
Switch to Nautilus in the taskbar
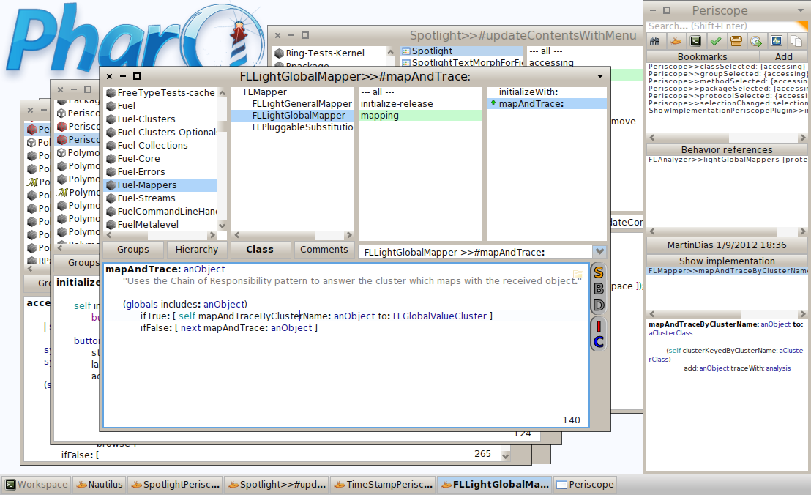(x=100, y=484)
